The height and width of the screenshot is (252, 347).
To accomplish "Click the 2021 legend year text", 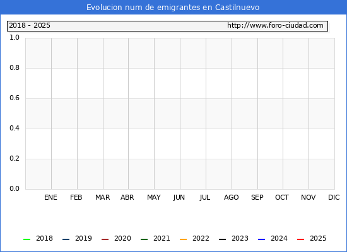I will coord(162,238).
